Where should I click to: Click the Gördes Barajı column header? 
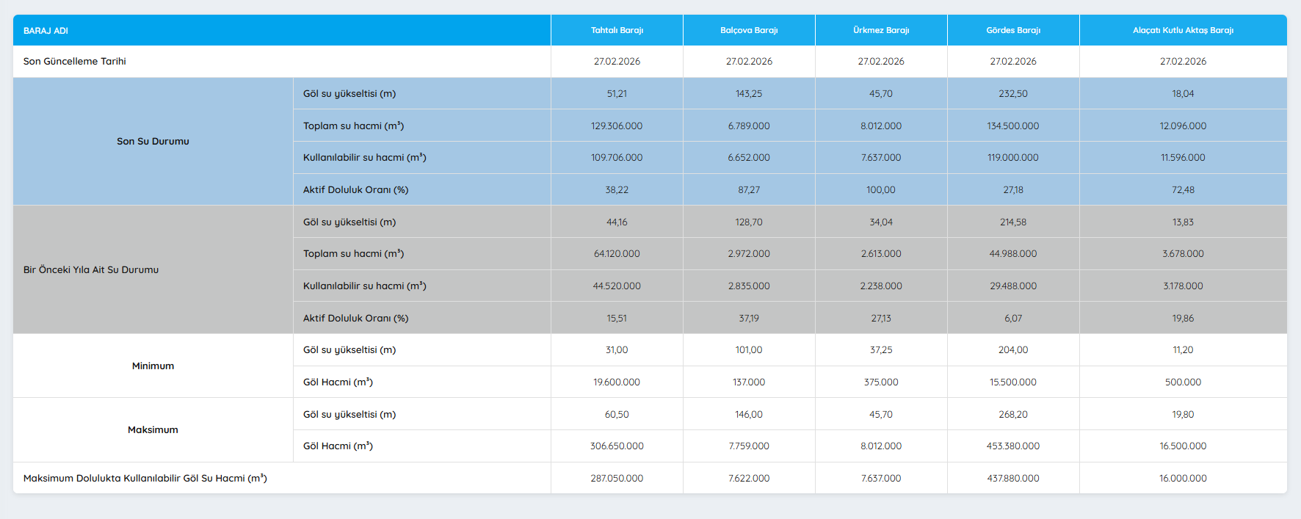pos(1013,31)
